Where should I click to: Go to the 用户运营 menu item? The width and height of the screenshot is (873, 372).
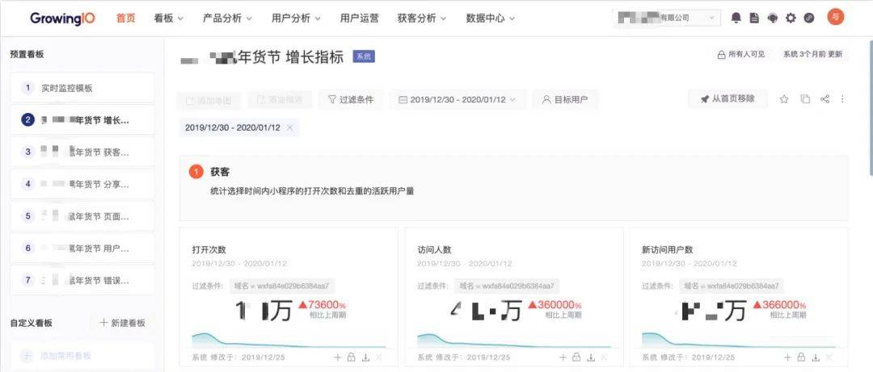coord(360,18)
